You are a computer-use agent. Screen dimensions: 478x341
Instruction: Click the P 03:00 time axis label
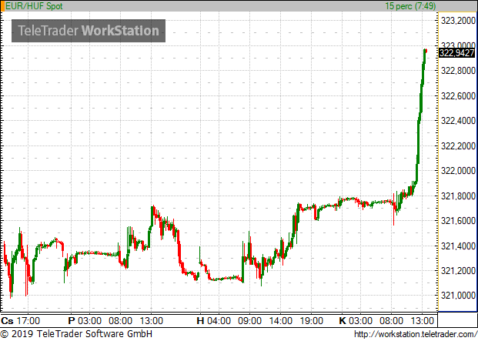(85, 320)
